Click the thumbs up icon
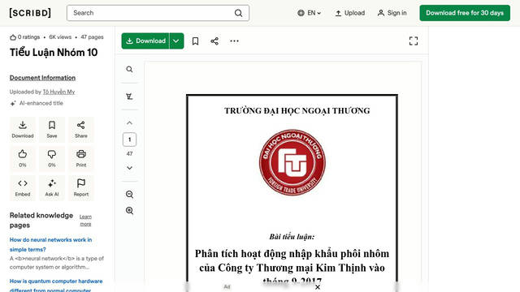 (23, 159)
